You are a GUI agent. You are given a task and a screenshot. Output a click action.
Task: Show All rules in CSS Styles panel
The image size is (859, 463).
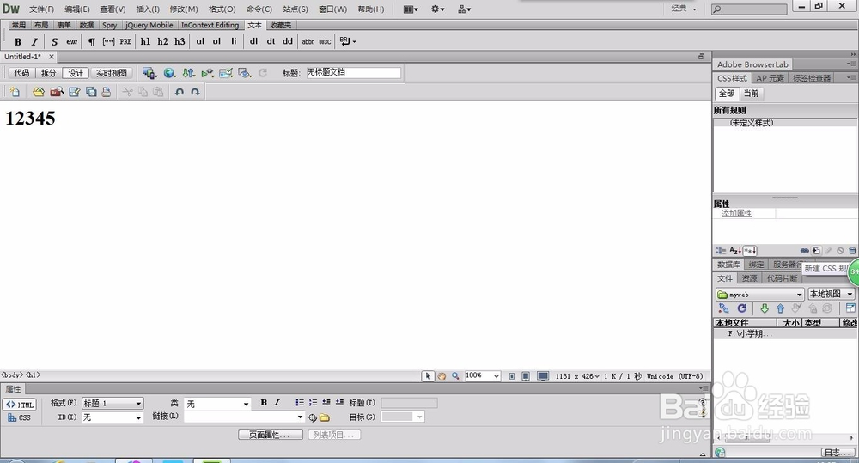click(x=727, y=94)
